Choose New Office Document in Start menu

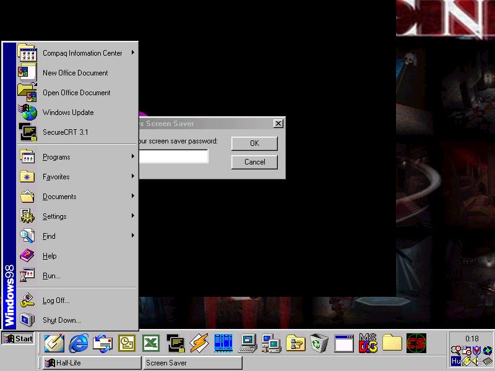point(77,72)
